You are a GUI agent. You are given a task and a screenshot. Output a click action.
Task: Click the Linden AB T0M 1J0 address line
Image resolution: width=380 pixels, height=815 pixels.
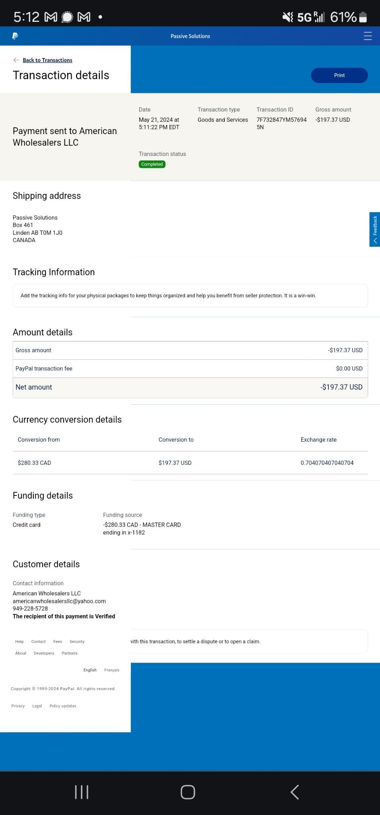[x=37, y=233]
